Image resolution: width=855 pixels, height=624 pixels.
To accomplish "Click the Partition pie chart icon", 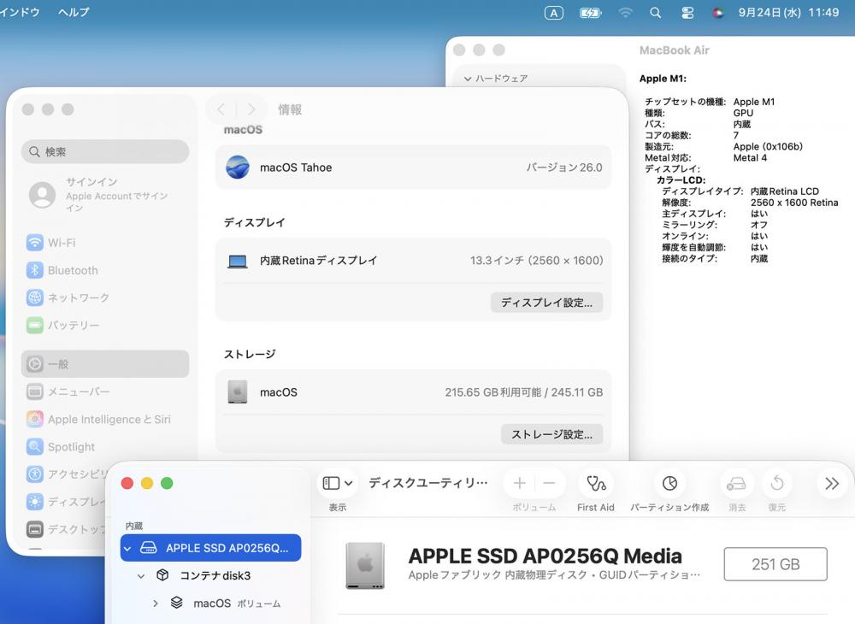I will 669,484.
